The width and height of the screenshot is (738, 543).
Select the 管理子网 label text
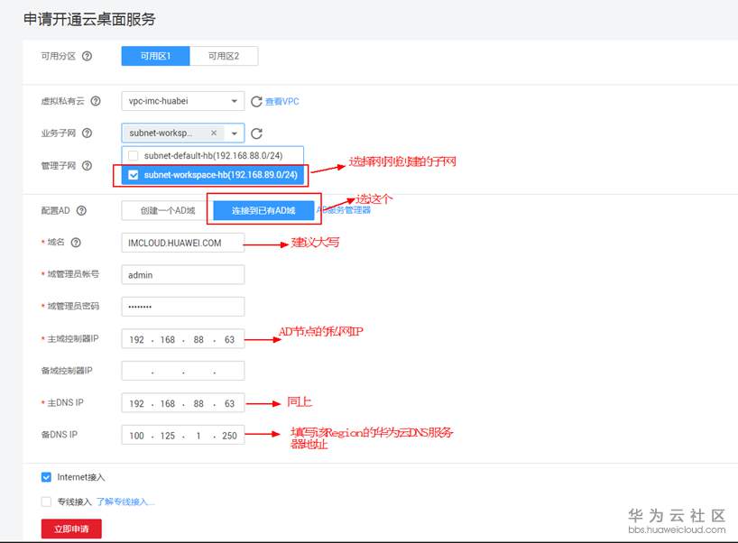tap(59, 166)
